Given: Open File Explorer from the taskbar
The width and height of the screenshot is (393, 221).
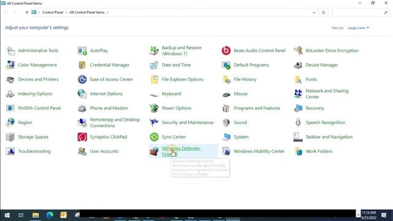Looking at the screenshot, I should (36, 215).
